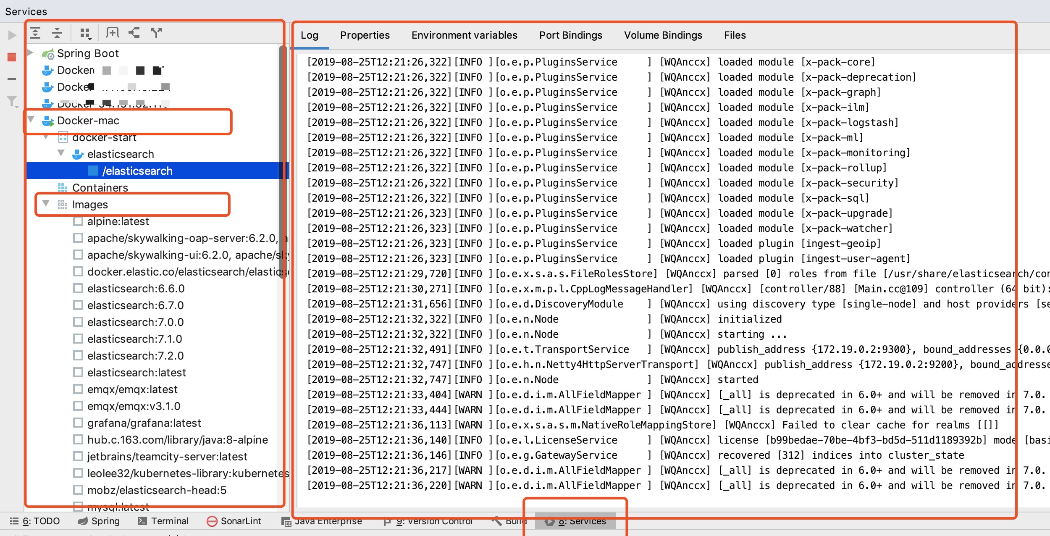Open the Port Bindings tab
Screen dimensions: 1050x536
click(x=570, y=34)
